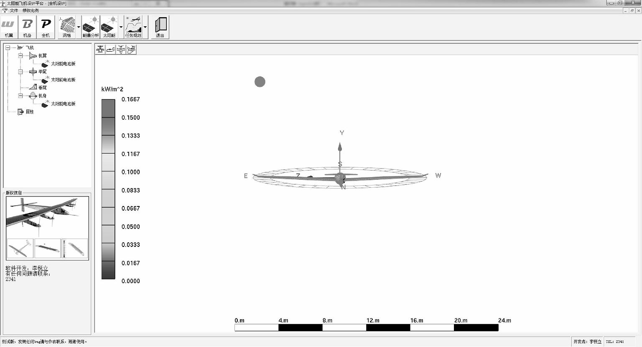The image size is (642, 347).
Task: Click the large solar aircraft photo
Action: [x=47, y=217]
